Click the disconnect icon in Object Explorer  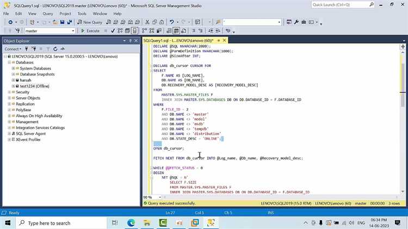[x=34, y=49]
